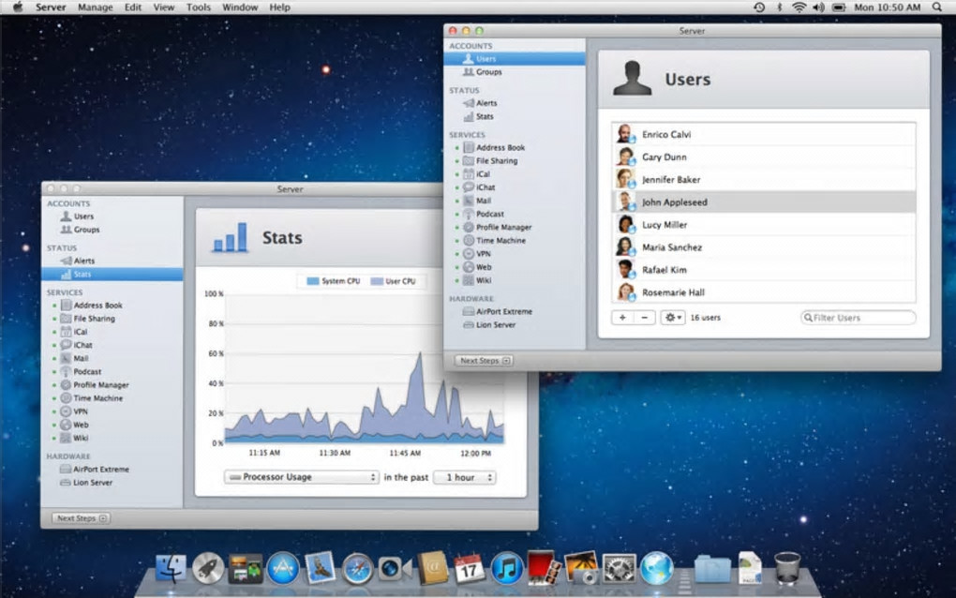Open the 1 hour time range dropdown
Image resolution: width=956 pixels, height=598 pixels.
coord(465,477)
